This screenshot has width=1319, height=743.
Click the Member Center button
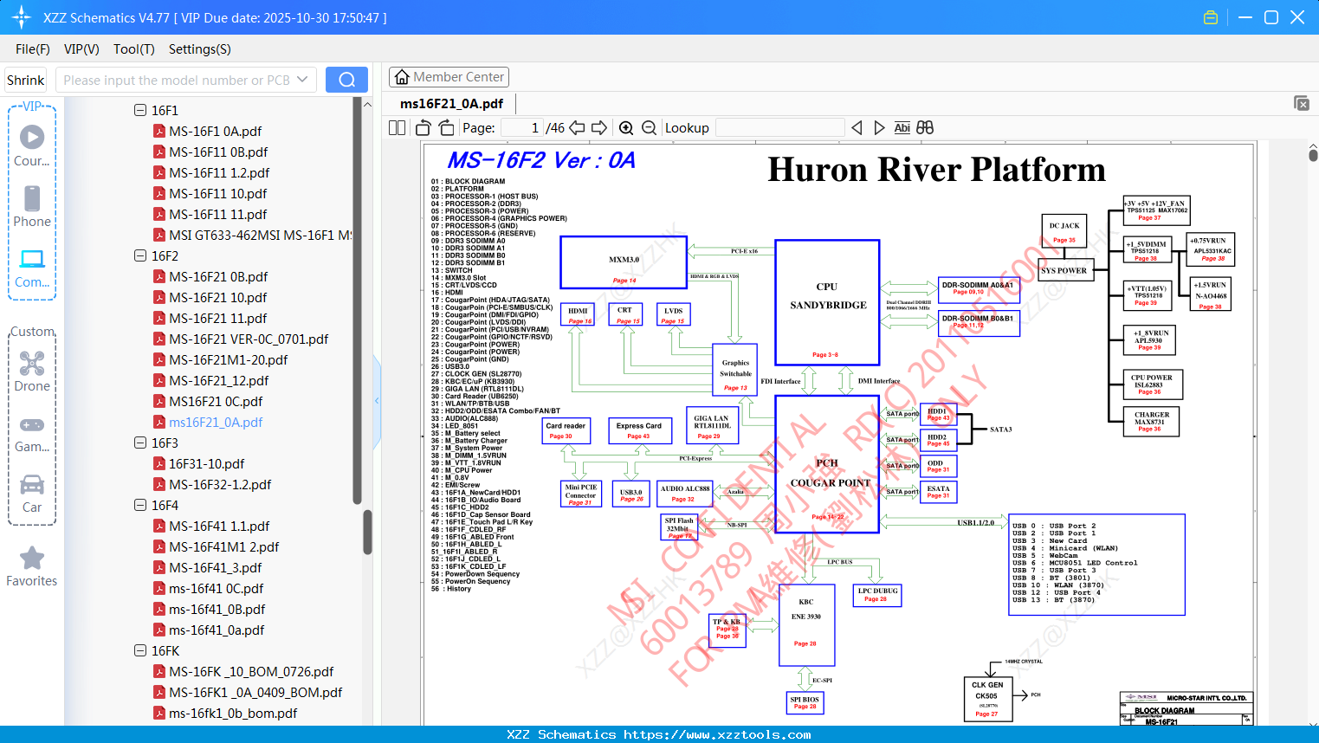[x=449, y=77]
